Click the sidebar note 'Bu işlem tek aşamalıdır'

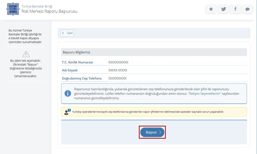click(26, 68)
